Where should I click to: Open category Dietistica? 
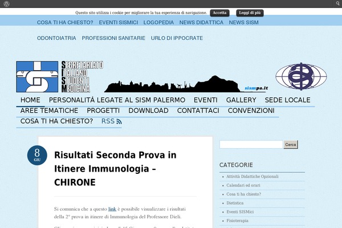click(x=235, y=203)
